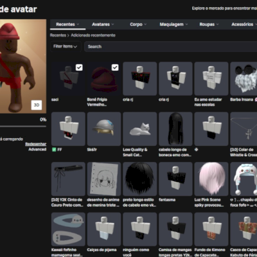257x257 pixels.
Task: Select the saci outfit item thumbnail
Action: [68, 78]
